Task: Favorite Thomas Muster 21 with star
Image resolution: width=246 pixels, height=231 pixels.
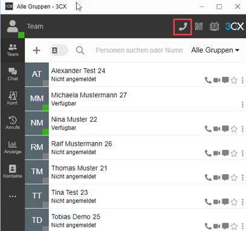Action: [234, 178]
